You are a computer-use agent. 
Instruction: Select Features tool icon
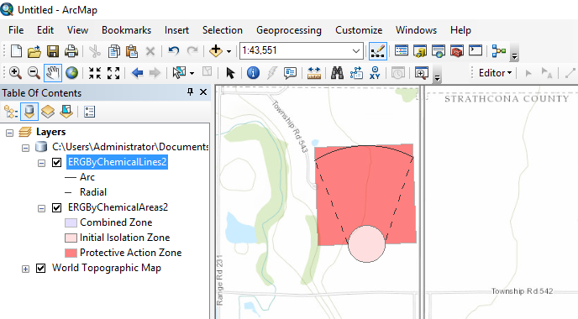click(x=180, y=73)
